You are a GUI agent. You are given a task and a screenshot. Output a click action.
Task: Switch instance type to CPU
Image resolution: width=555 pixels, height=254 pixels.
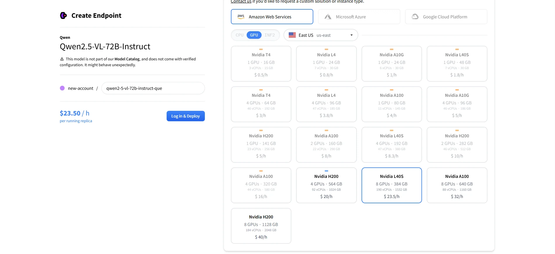[x=240, y=35]
